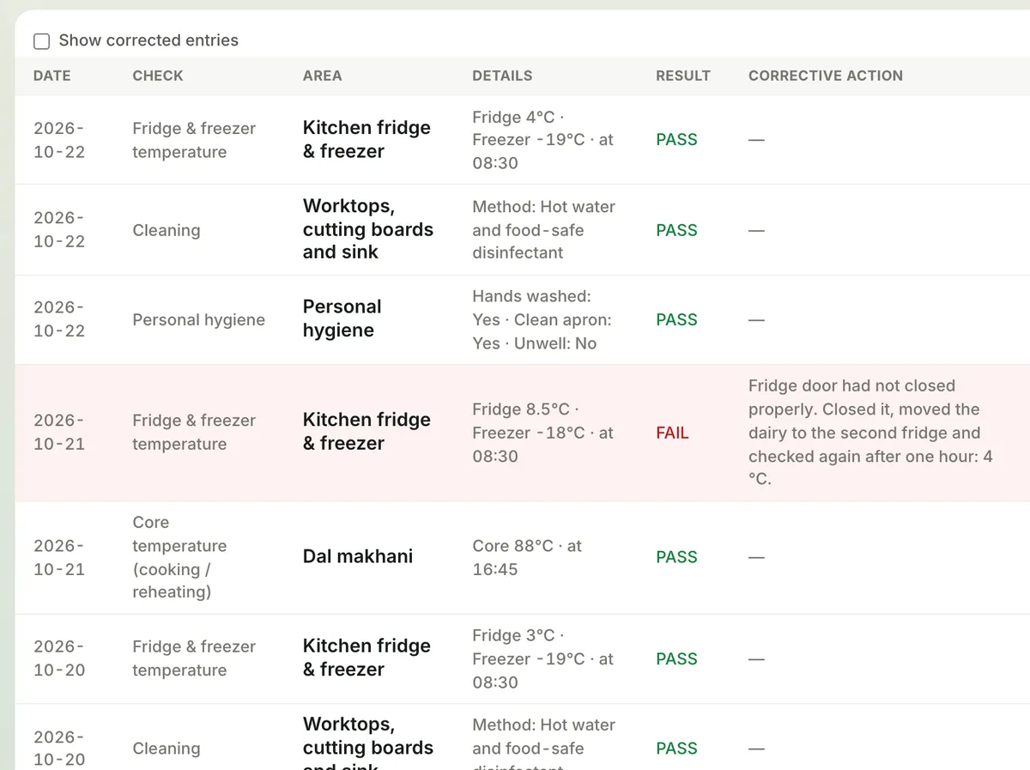
Task: Click the 'Fridge 8.5°C · Freezer -18°C' details
Action: (x=542, y=433)
